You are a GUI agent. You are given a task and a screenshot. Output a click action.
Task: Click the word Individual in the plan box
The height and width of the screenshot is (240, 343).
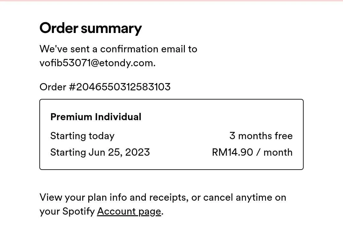(x=118, y=117)
